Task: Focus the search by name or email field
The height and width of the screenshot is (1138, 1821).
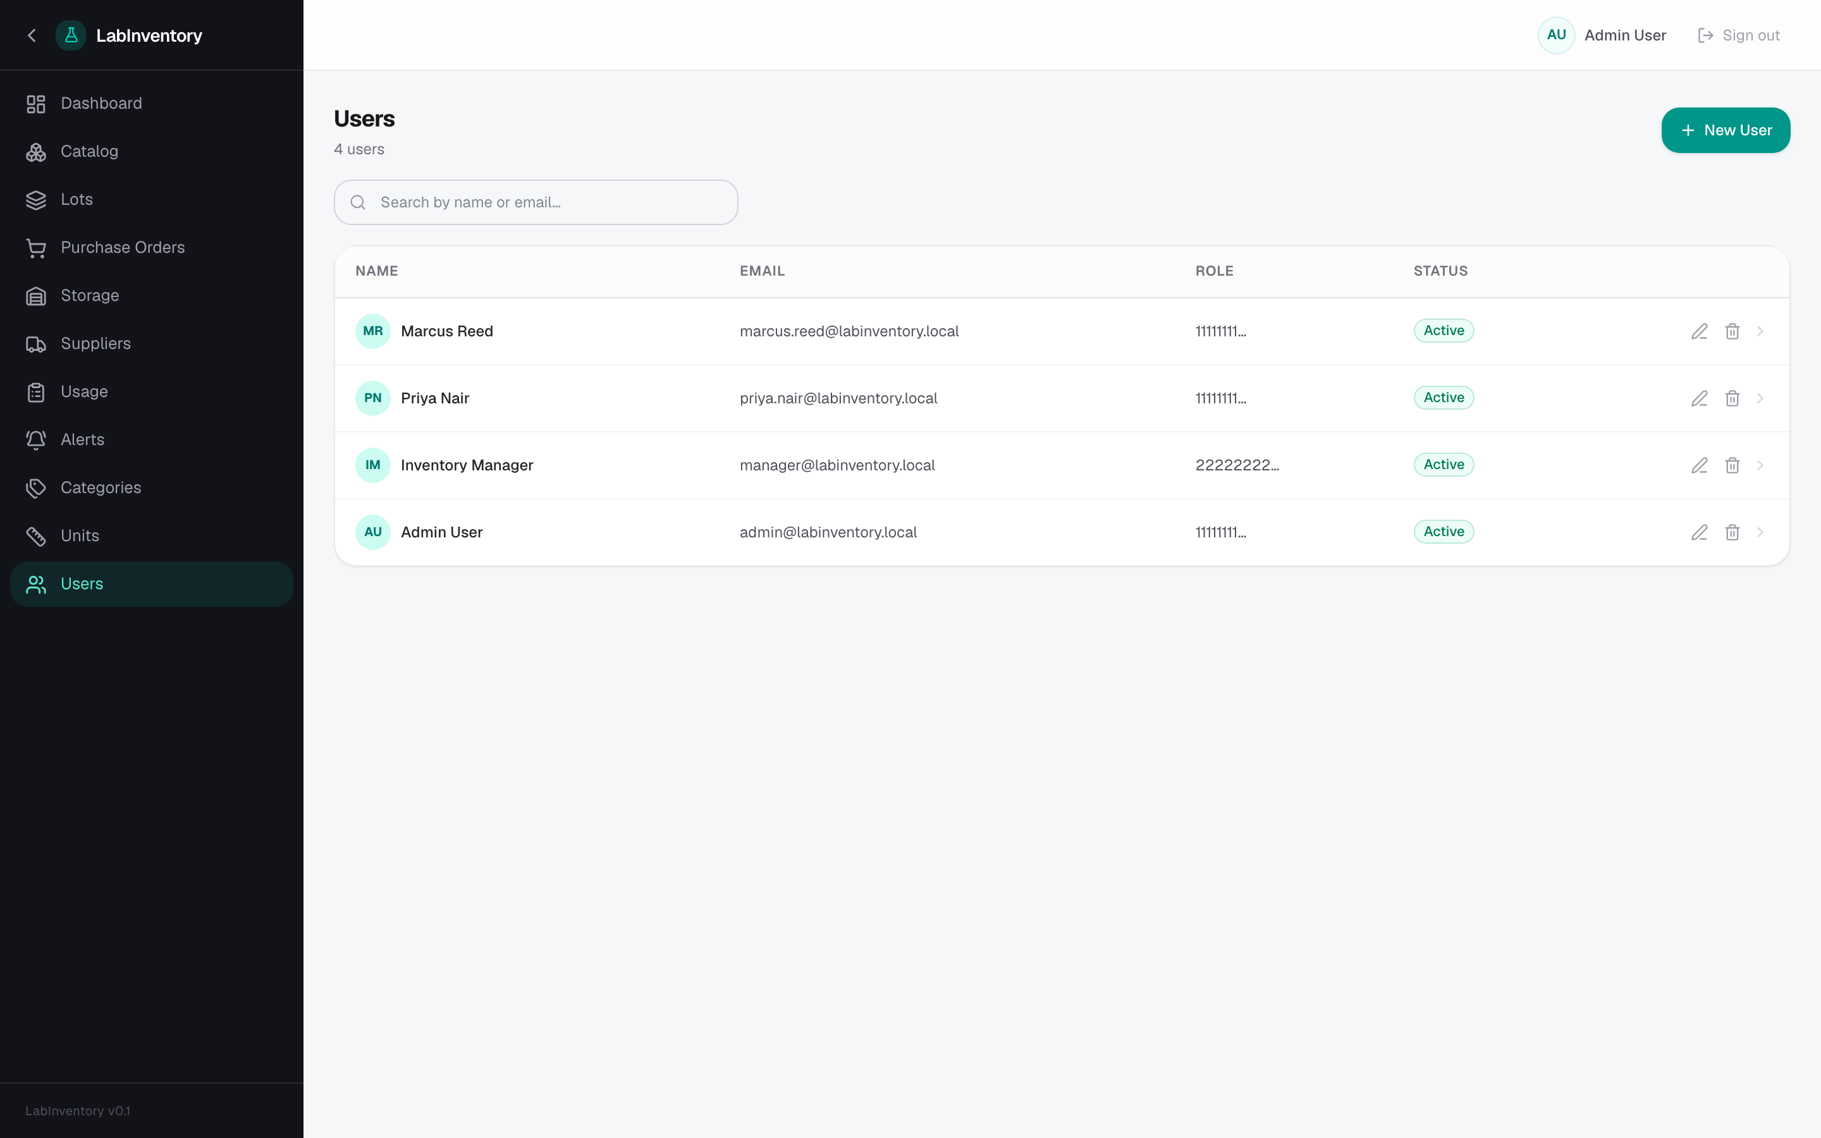Action: click(x=536, y=202)
